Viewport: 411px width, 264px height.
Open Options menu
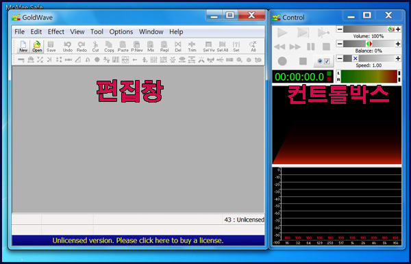[121, 32]
